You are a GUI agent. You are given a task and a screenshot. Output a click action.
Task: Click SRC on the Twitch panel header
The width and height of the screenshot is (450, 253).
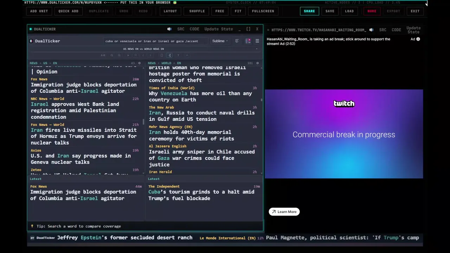click(x=382, y=30)
